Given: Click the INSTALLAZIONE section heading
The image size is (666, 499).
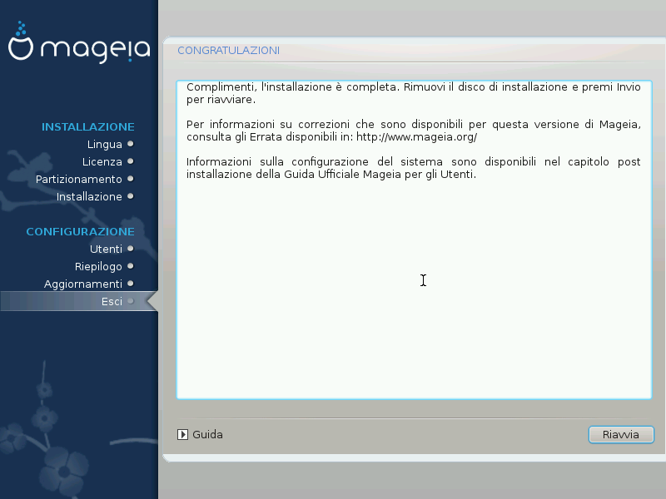Looking at the screenshot, I should pos(88,127).
